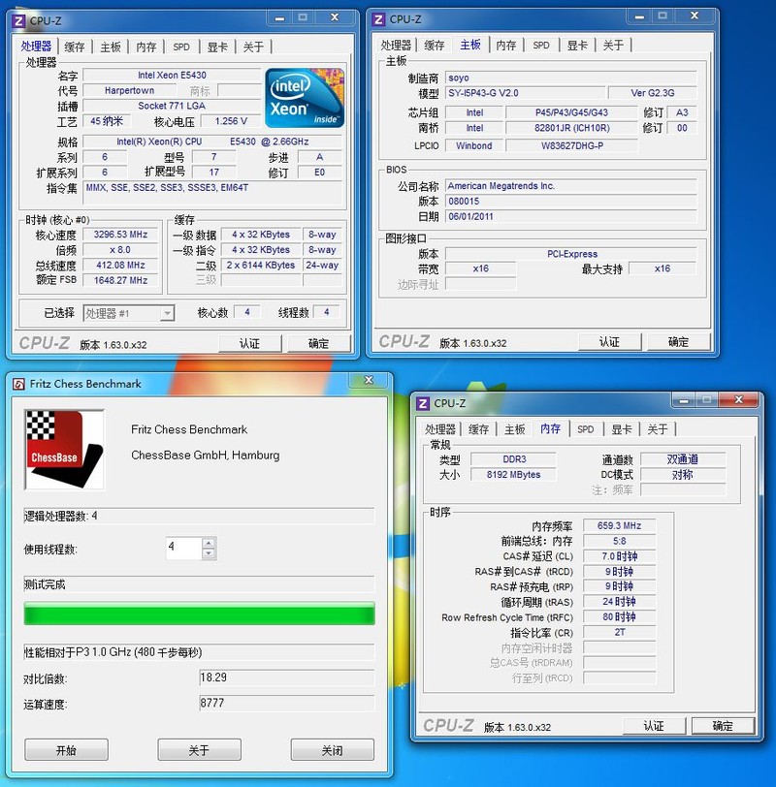Click the 关闭 button in Fritz Chess Benchmark

(333, 750)
